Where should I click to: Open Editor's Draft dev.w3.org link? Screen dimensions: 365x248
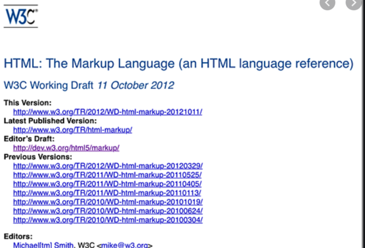tap(66, 148)
